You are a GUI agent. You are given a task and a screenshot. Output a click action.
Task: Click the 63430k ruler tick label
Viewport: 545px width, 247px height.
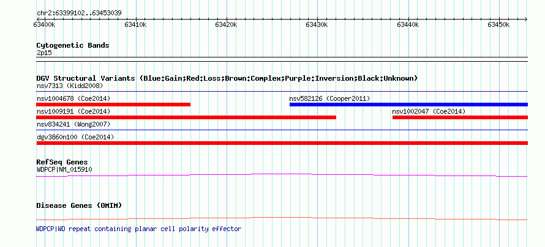[317, 24]
